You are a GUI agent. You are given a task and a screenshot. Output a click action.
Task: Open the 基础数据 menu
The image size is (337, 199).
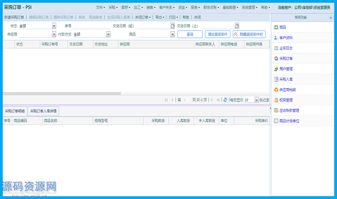pos(230,7)
